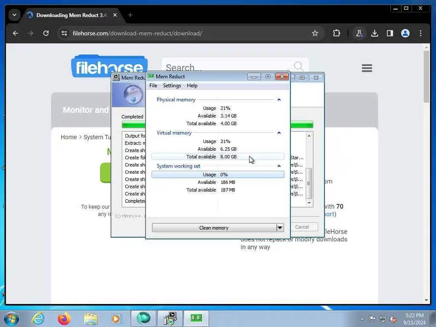
Task: Launch Internet Explorer from the taskbar
Action: (x=38, y=318)
